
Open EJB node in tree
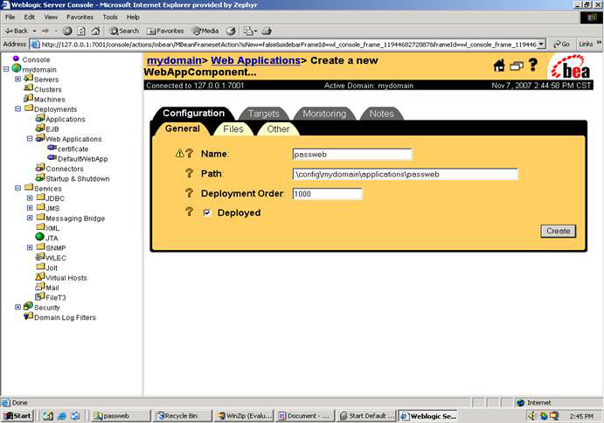pyautogui.click(x=52, y=129)
